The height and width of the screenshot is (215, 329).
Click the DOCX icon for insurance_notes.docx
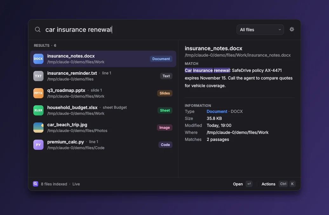pyautogui.click(x=38, y=59)
